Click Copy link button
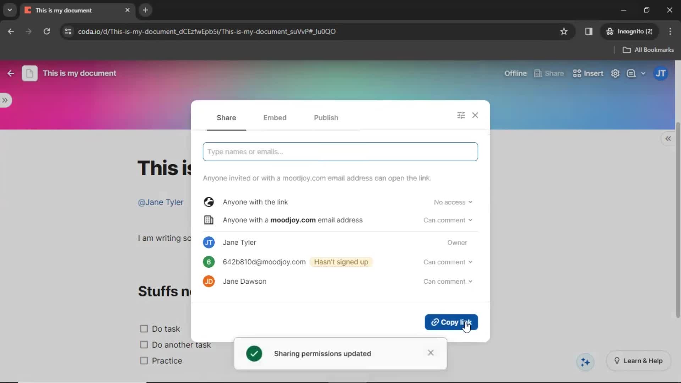681x383 pixels. point(451,322)
